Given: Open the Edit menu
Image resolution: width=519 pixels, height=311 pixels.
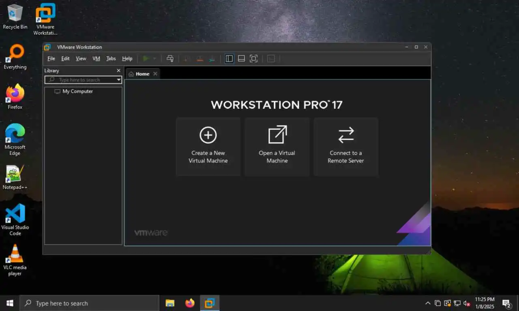Looking at the screenshot, I should point(65,59).
